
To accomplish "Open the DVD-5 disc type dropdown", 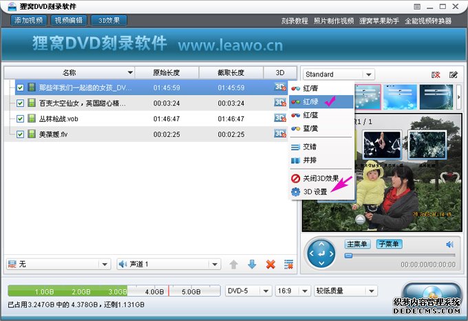I will click(x=248, y=291).
